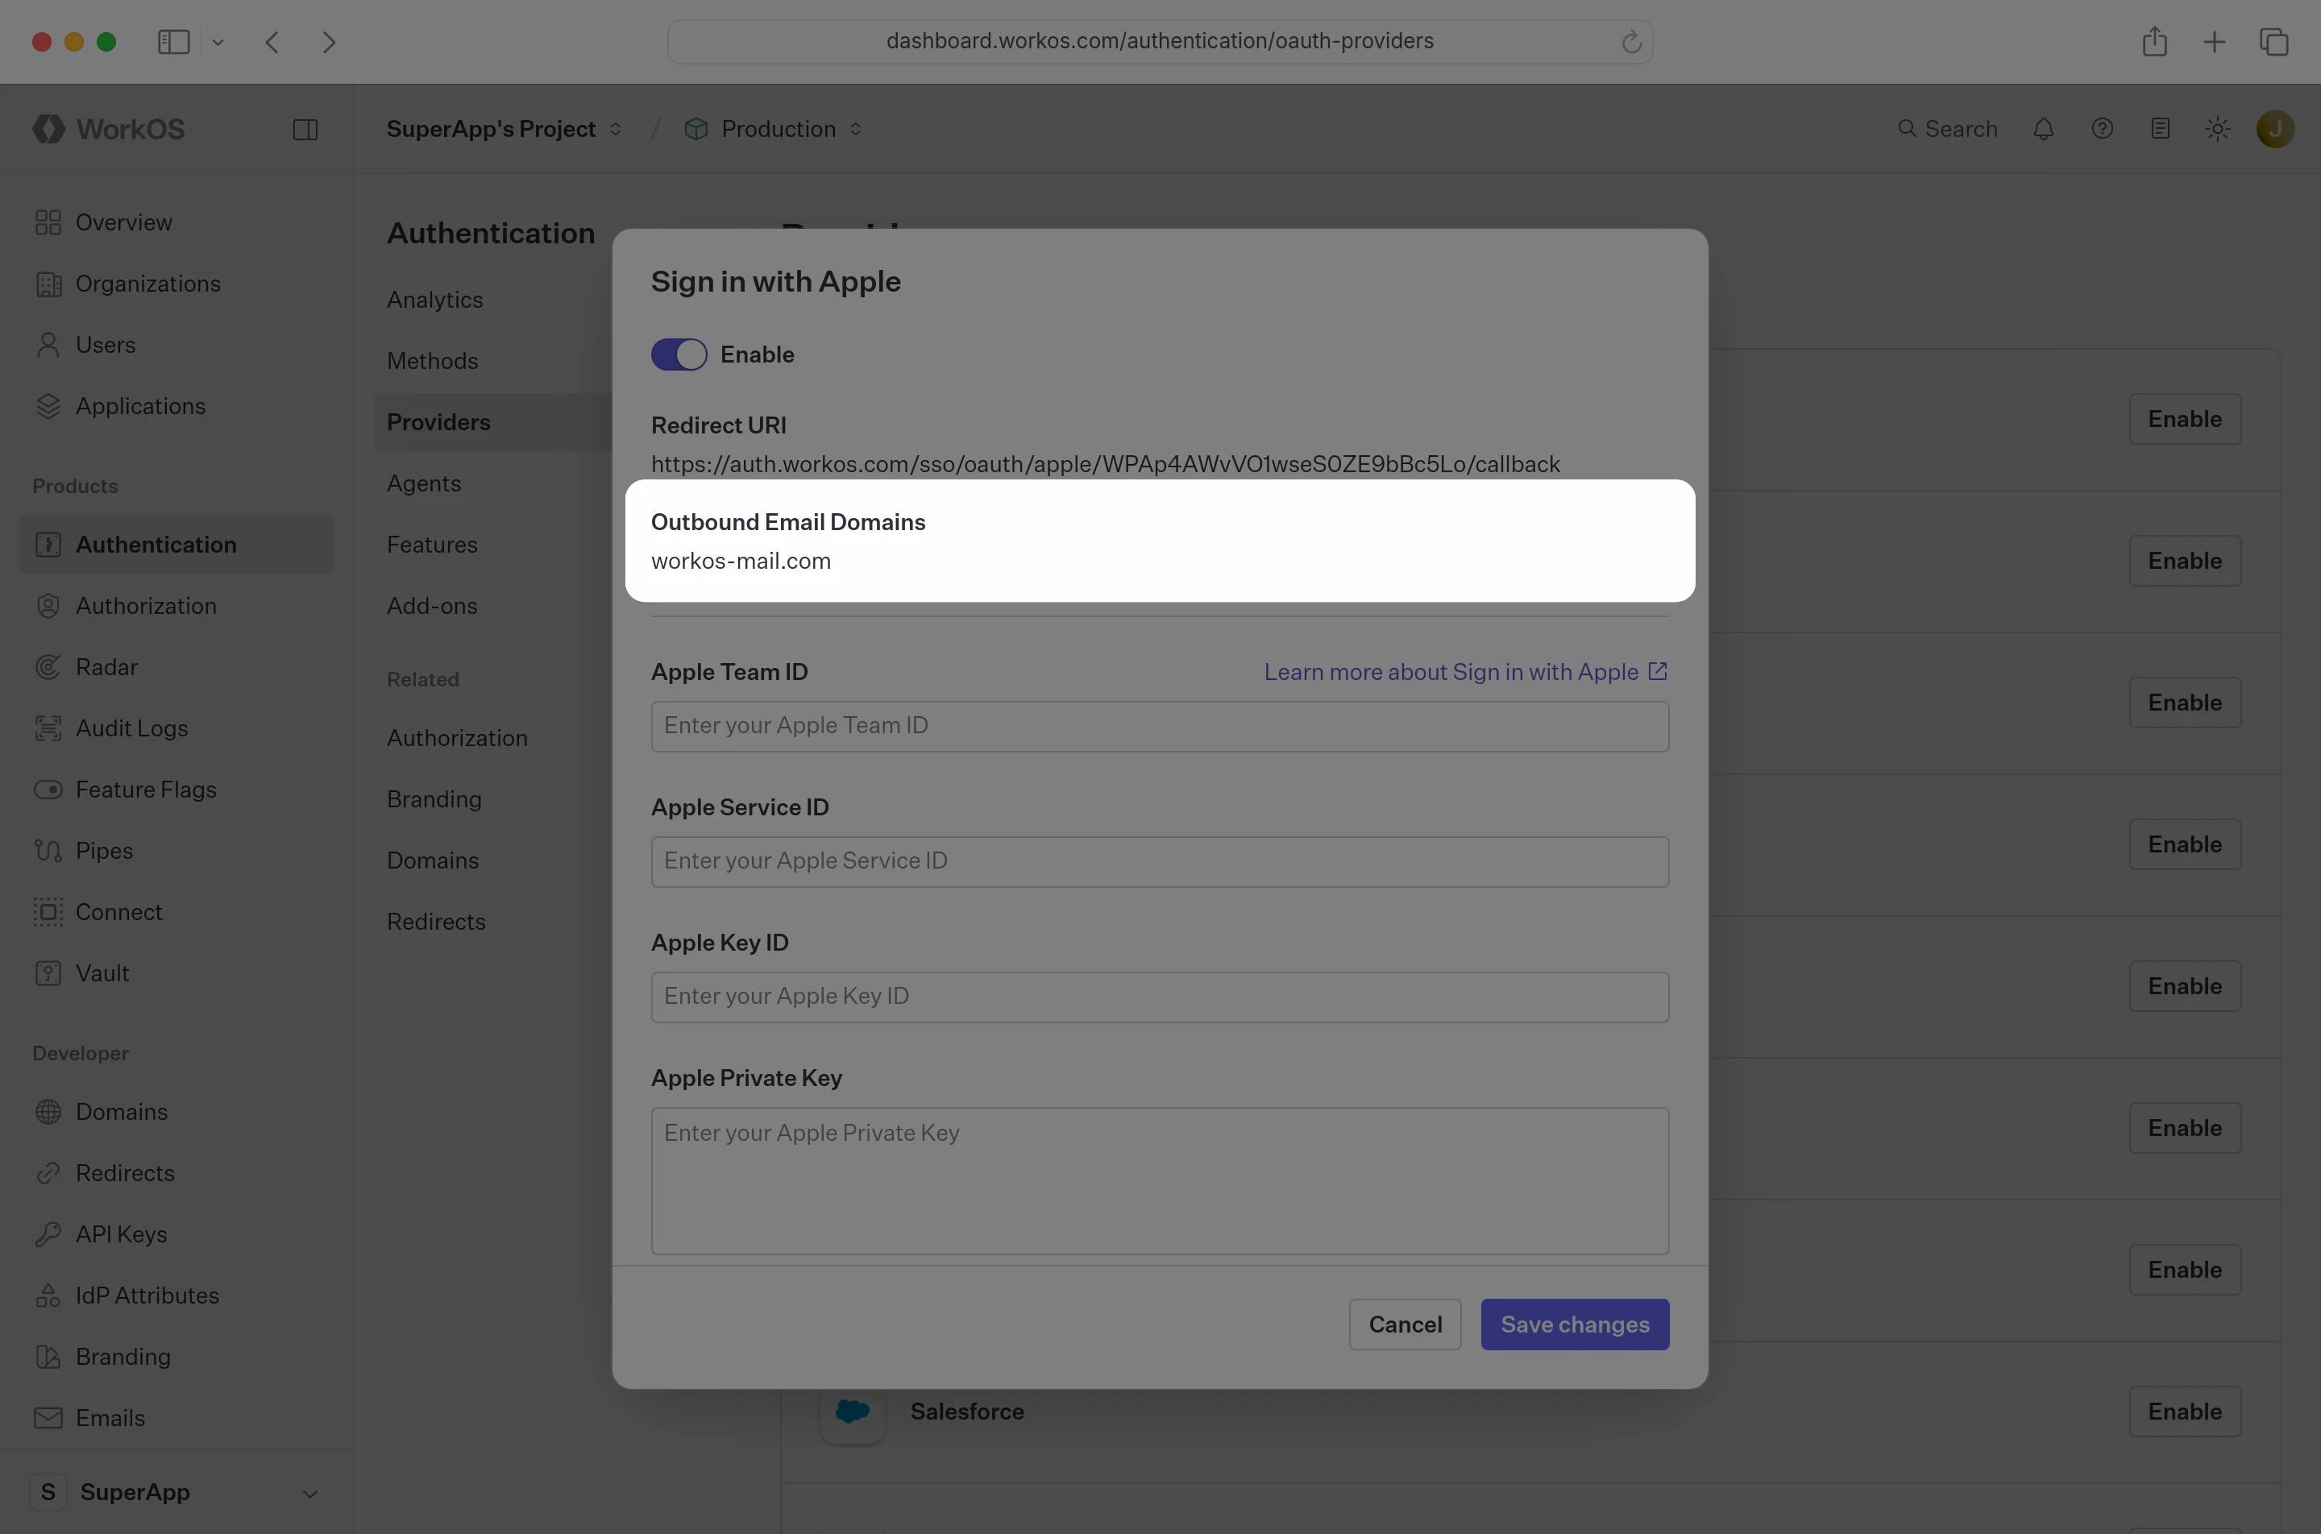Image resolution: width=2321 pixels, height=1534 pixels.
Task: Go forward in Safari
Action: 329,42
